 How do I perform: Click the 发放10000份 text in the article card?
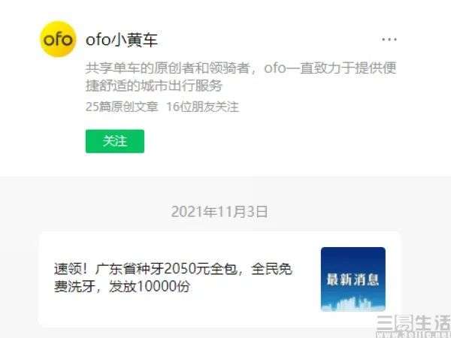click(150, 286)
